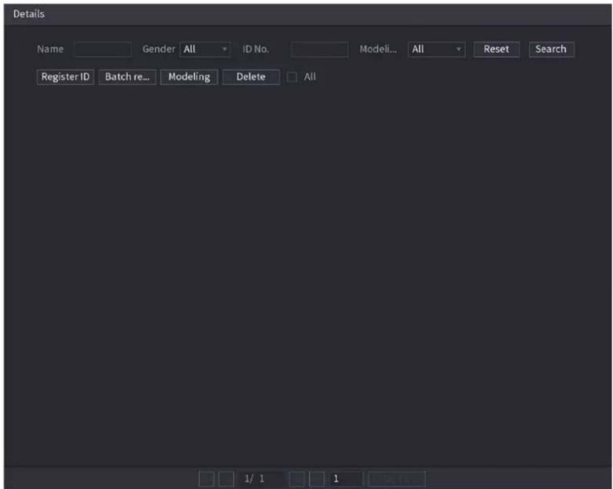Viewport: 613px width, 489px height.
Task: Open the Gender dropdown
Action: coord(205,49)
